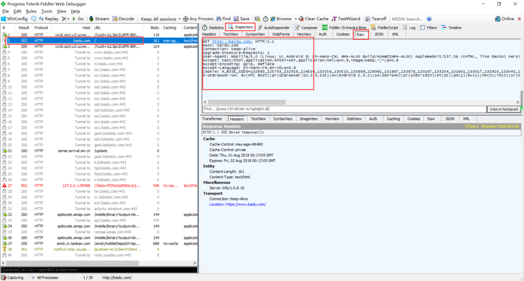
Task: Click the Any Process target picker
Action: [x=198, y=19]
